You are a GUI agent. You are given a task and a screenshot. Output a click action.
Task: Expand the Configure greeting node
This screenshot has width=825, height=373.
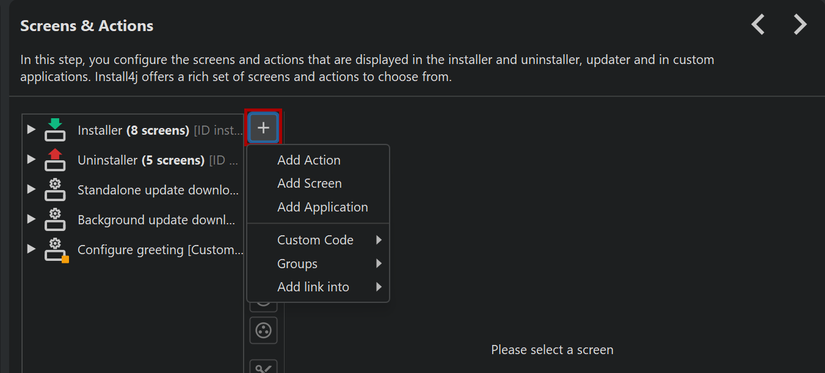pos(31,249)
